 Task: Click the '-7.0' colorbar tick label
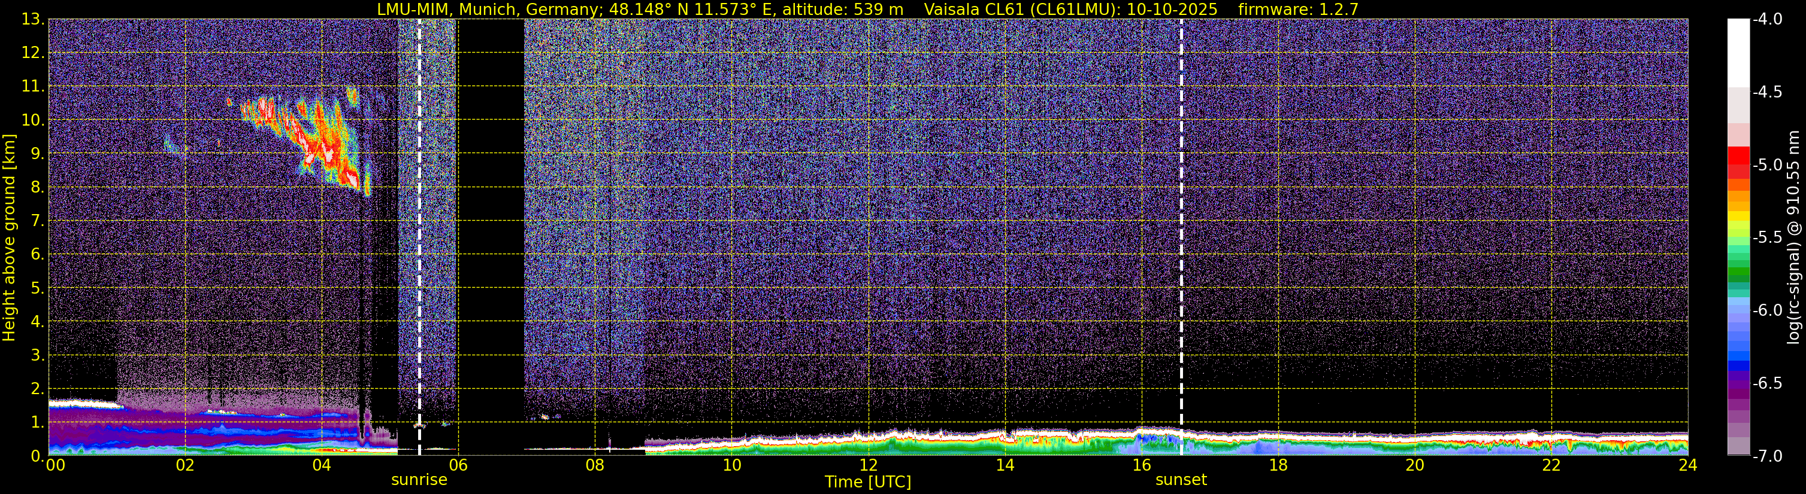pyautogui.click(x=1766, y=456)
